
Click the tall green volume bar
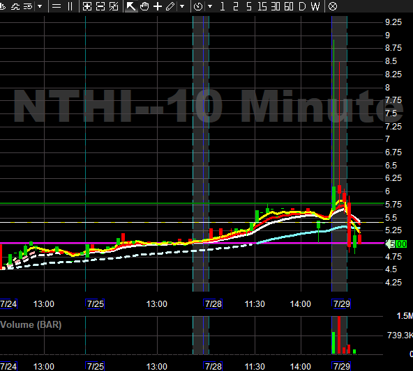tap(333, 343)
